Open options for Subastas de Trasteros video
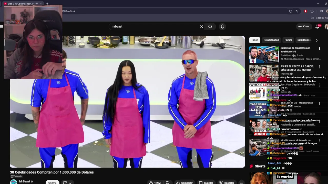This screenshot has height=184, width=328. click(319, 49)
